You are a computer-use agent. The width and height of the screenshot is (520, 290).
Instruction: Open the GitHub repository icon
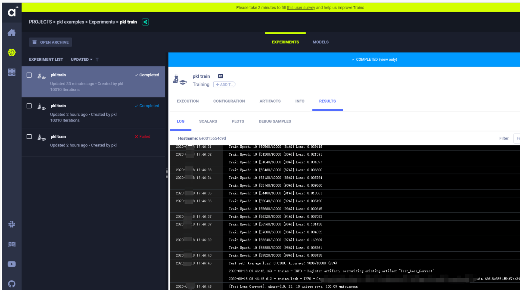pyautogui.click(x=12, y=284)
